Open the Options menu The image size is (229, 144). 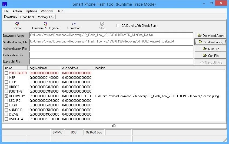coord(31,11)
